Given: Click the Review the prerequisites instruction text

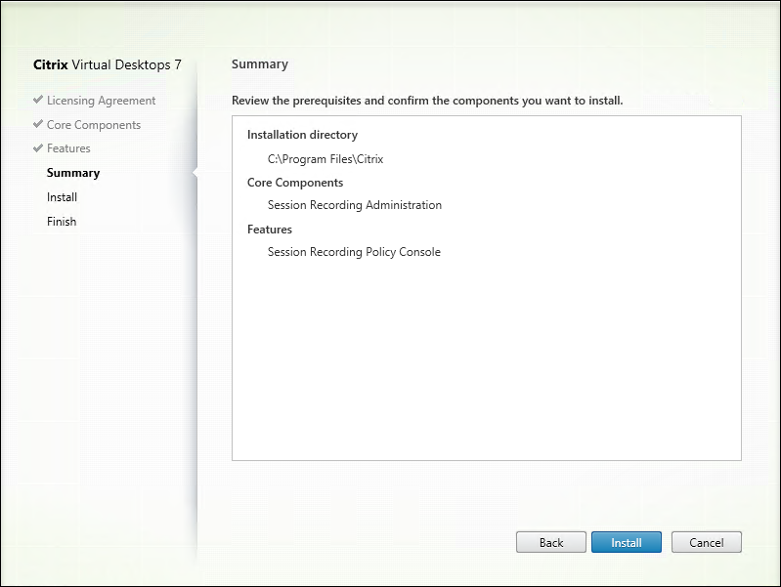Looking at the screenshot, I should pyautogui.click(x=427, y=101).
